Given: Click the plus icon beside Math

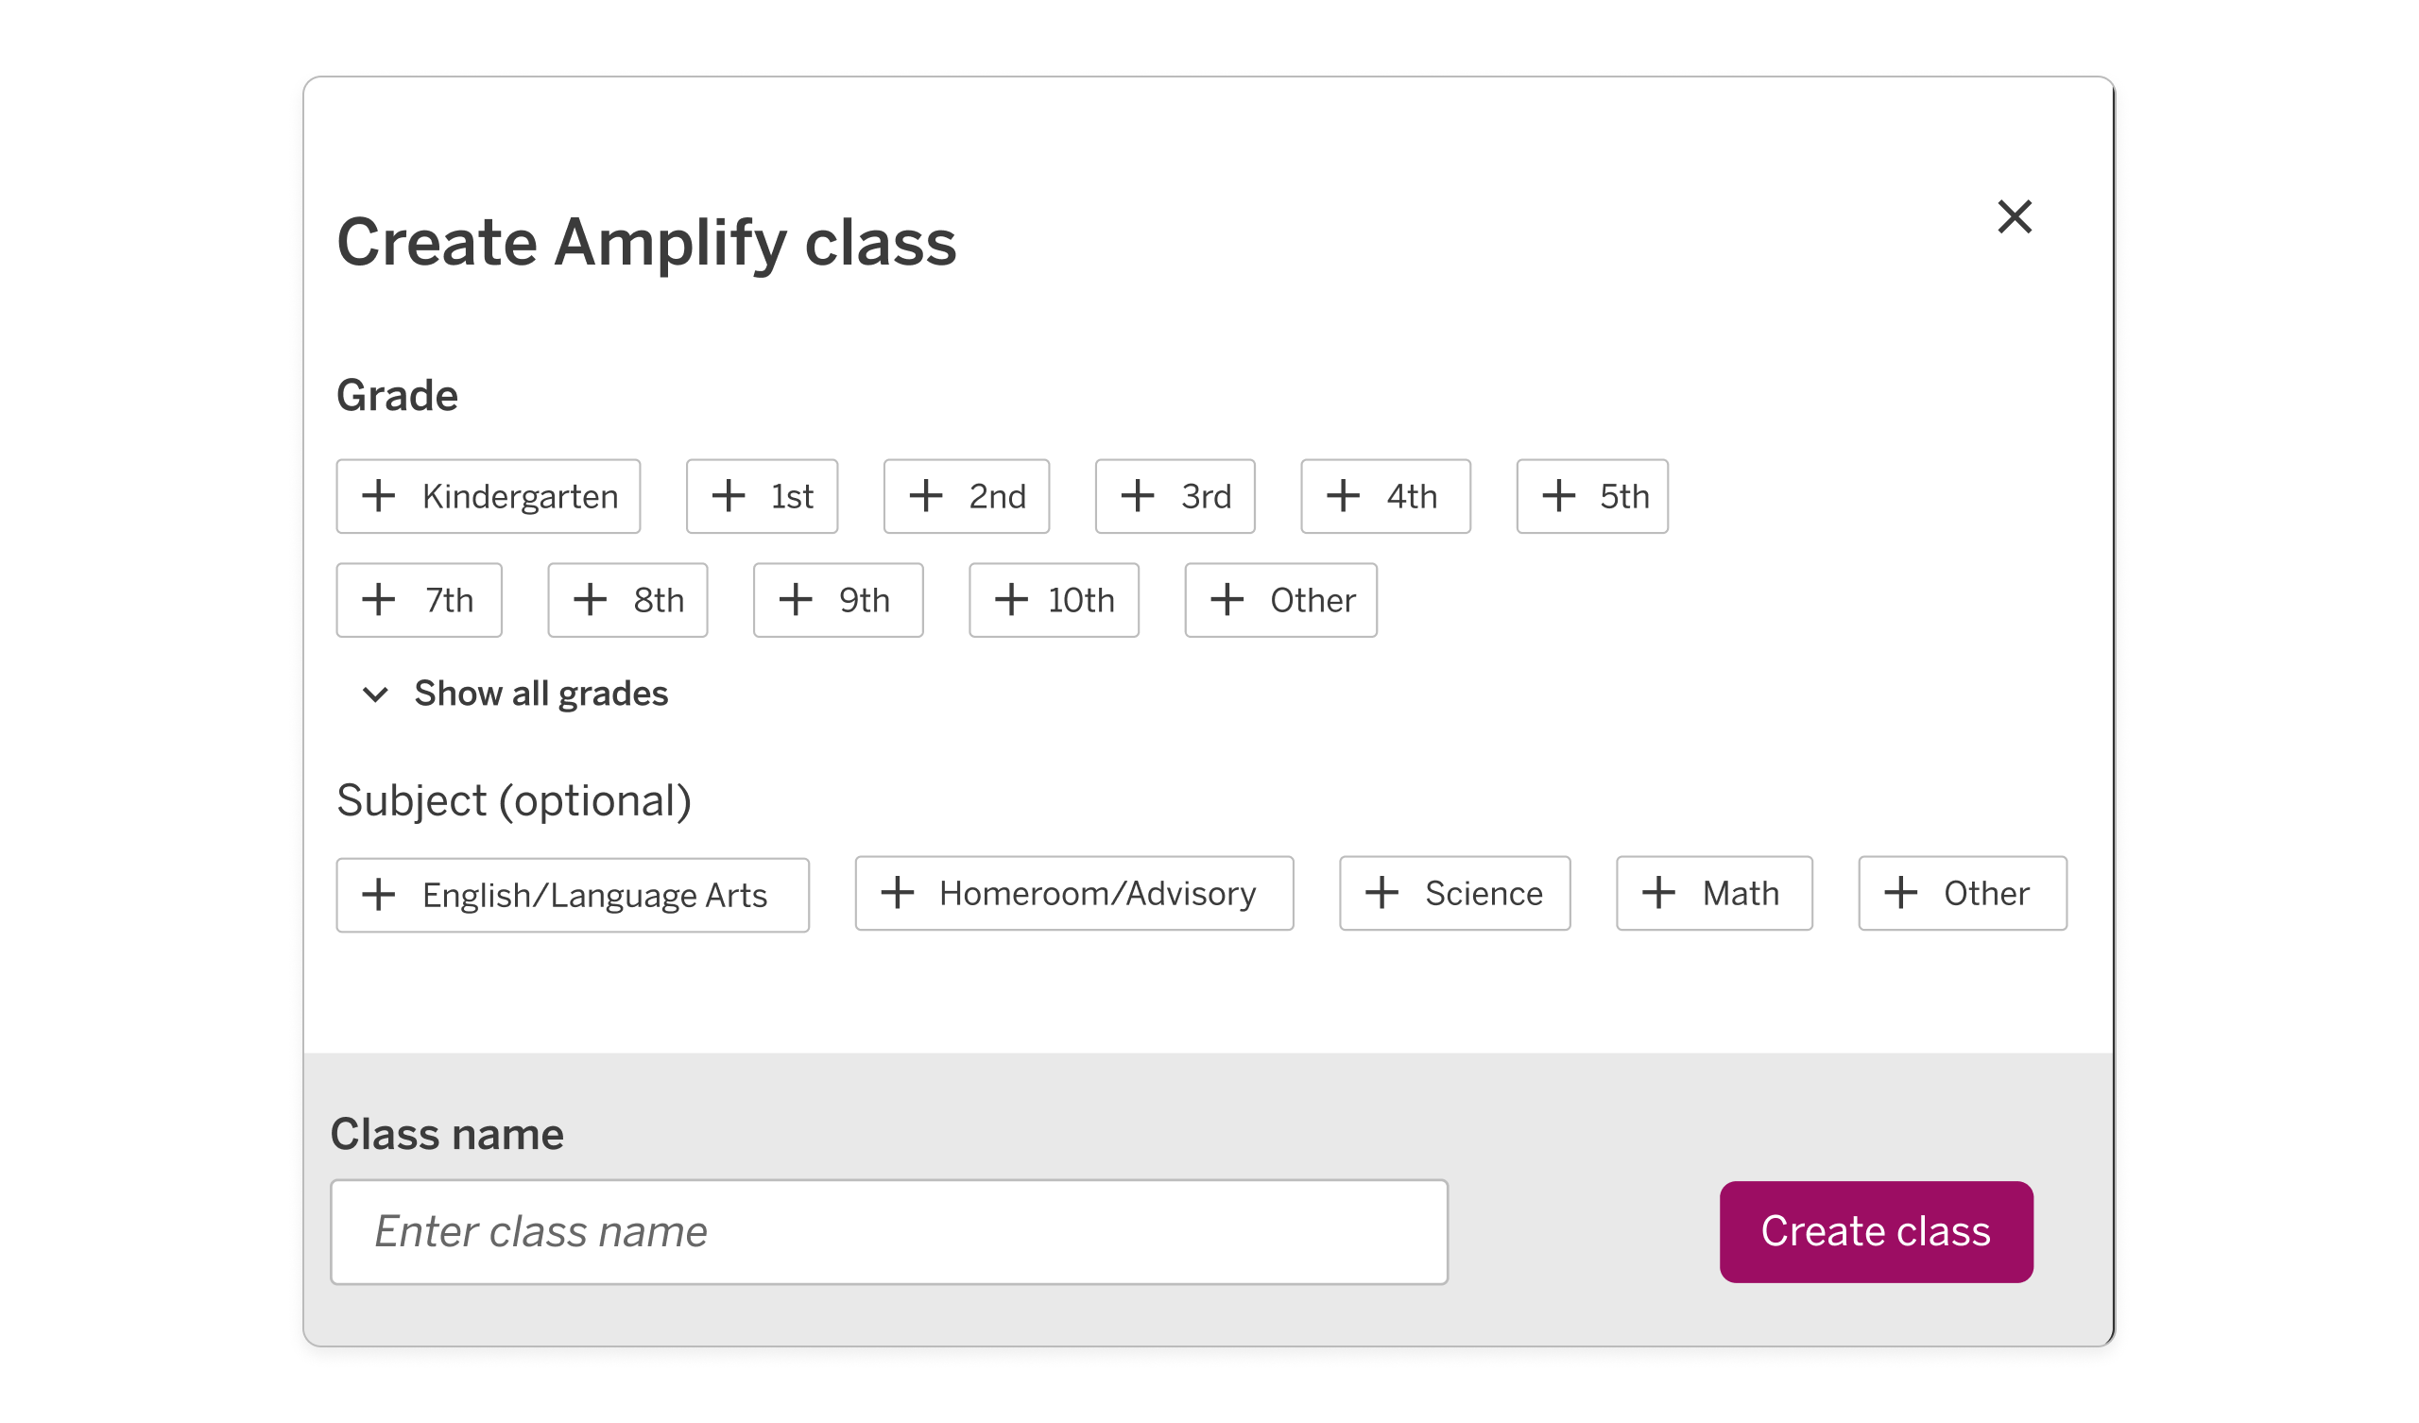Looking at the screenshot, I should 1657,893.
